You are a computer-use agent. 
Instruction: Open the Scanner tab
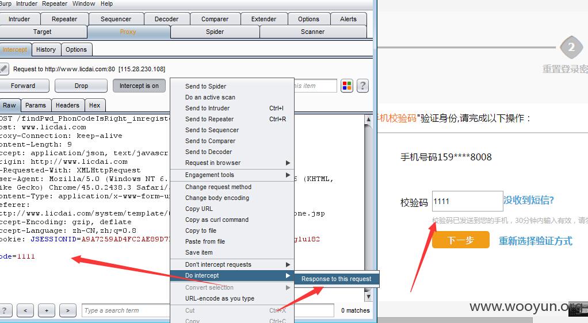pyautogui.click(x=313, y=32)
